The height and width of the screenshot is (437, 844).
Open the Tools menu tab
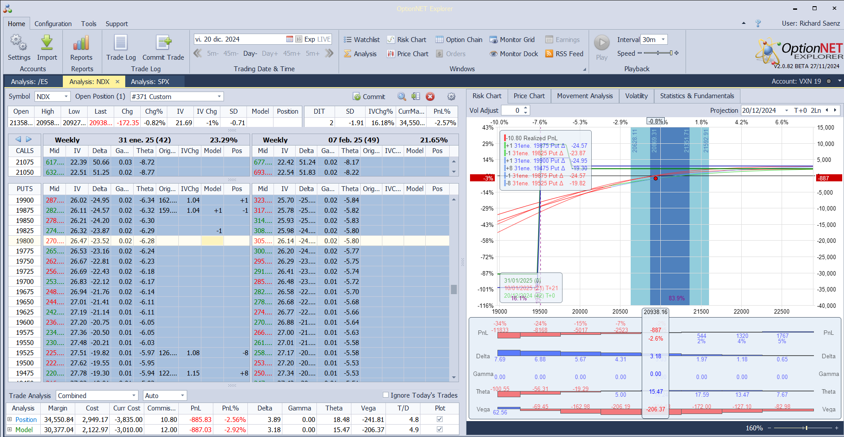(89, 23)
